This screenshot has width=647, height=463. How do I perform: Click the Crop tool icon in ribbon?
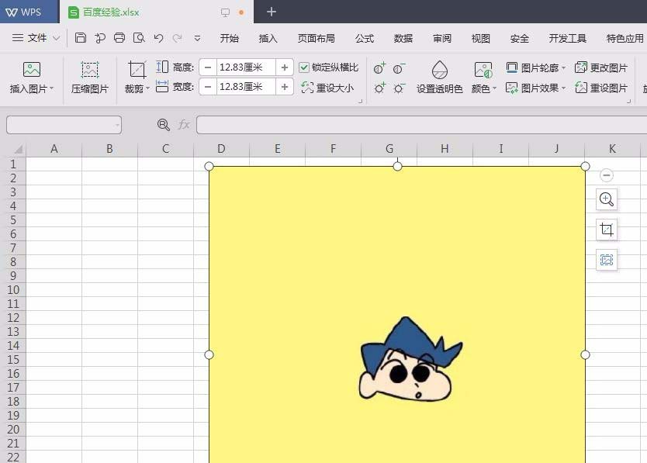(x=137, y=69)
